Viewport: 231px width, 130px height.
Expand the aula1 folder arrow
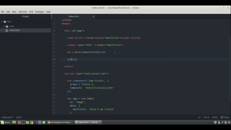[4, 26]
